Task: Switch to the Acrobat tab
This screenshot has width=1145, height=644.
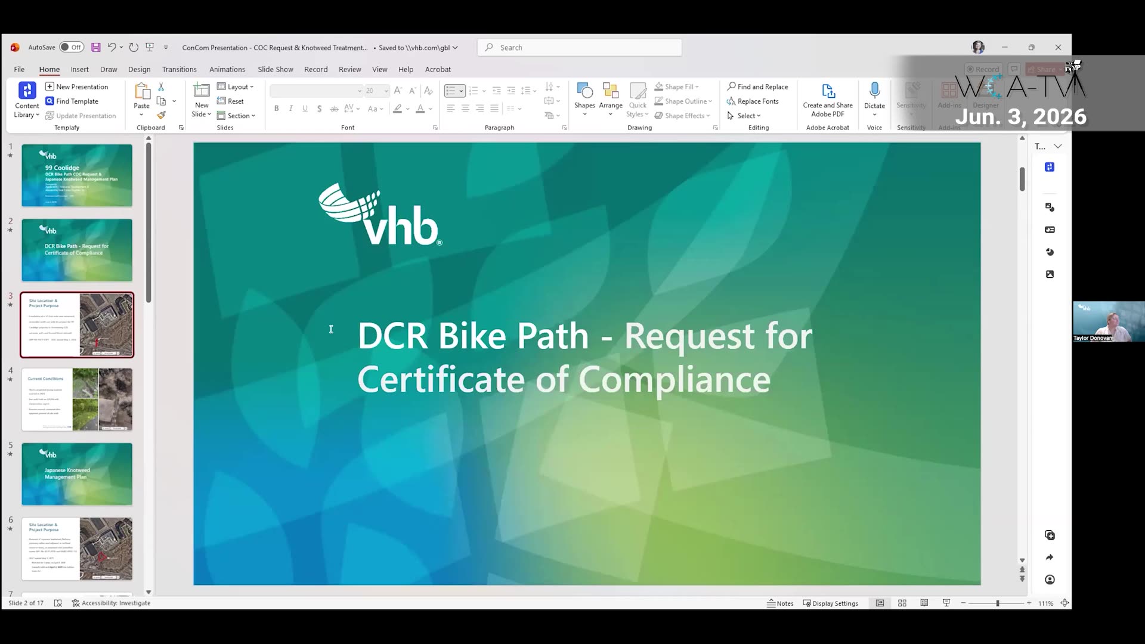Action: (x=438, y=69)
